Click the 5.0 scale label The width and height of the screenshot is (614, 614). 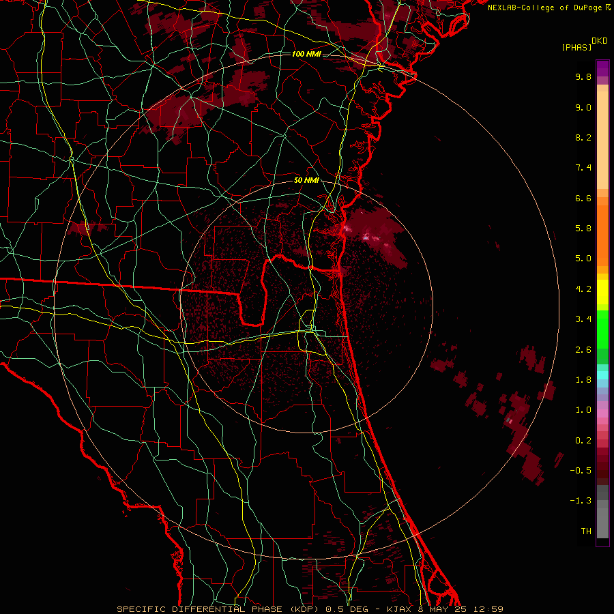click(583, 259)
